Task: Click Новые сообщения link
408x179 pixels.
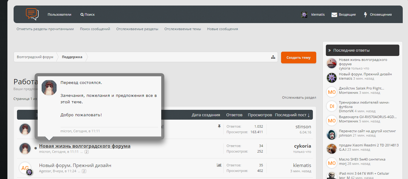Action: pos(222,29)
